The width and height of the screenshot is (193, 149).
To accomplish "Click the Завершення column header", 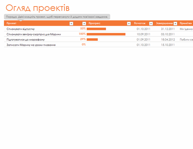I will click(164, 23).
